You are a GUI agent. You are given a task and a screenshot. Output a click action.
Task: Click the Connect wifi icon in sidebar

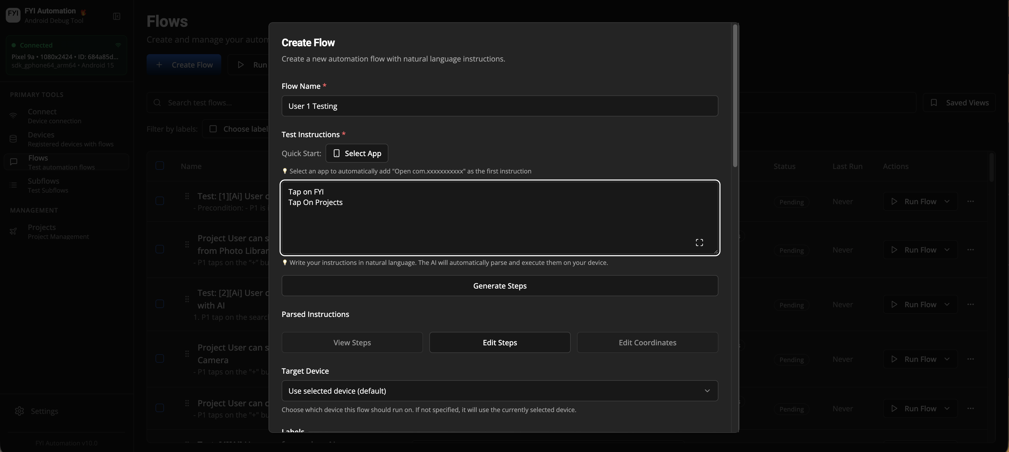13,116
